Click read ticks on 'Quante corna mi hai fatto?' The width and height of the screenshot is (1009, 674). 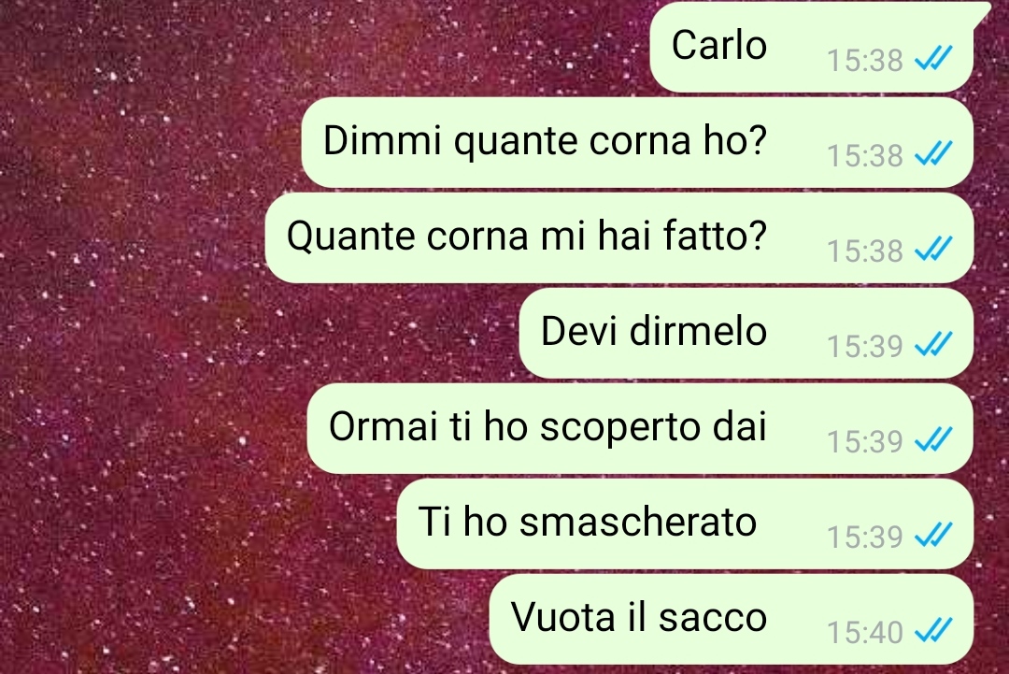click(x=933, y=250)
